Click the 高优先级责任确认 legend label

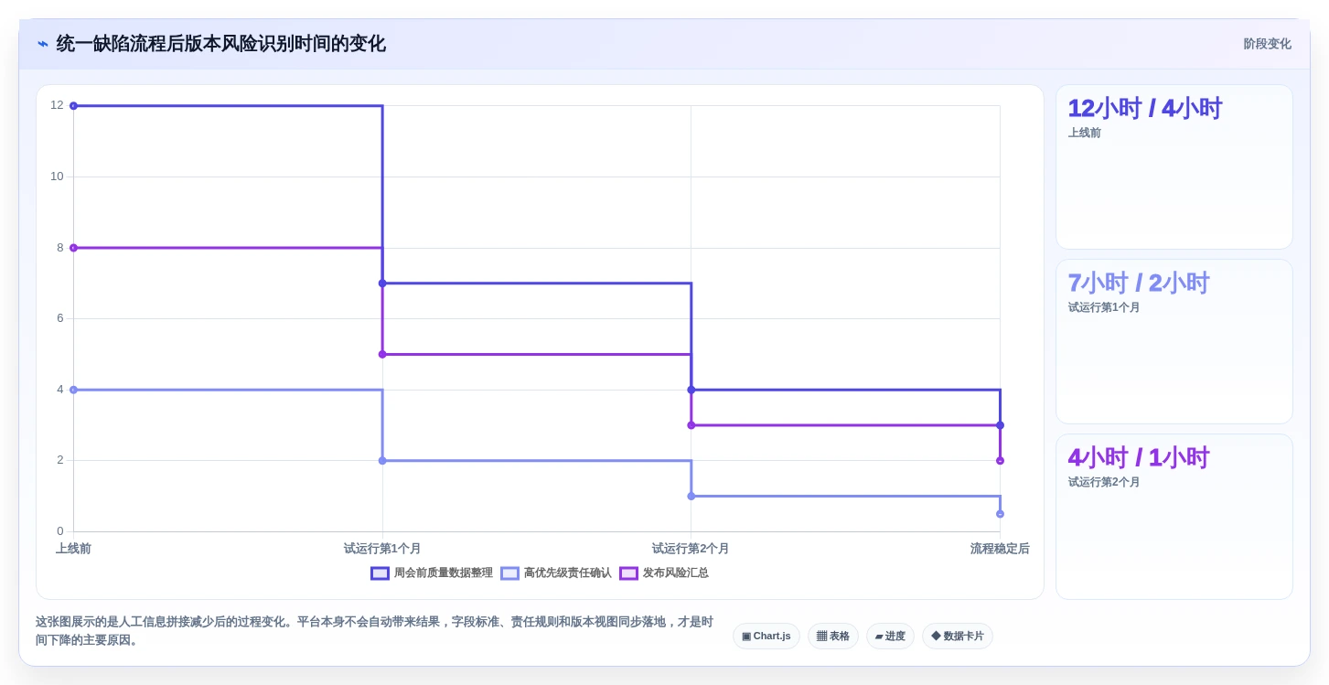click(567, 573)
